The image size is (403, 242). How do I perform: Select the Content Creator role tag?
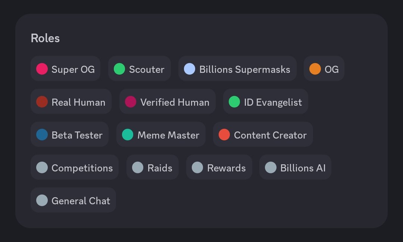263,134
